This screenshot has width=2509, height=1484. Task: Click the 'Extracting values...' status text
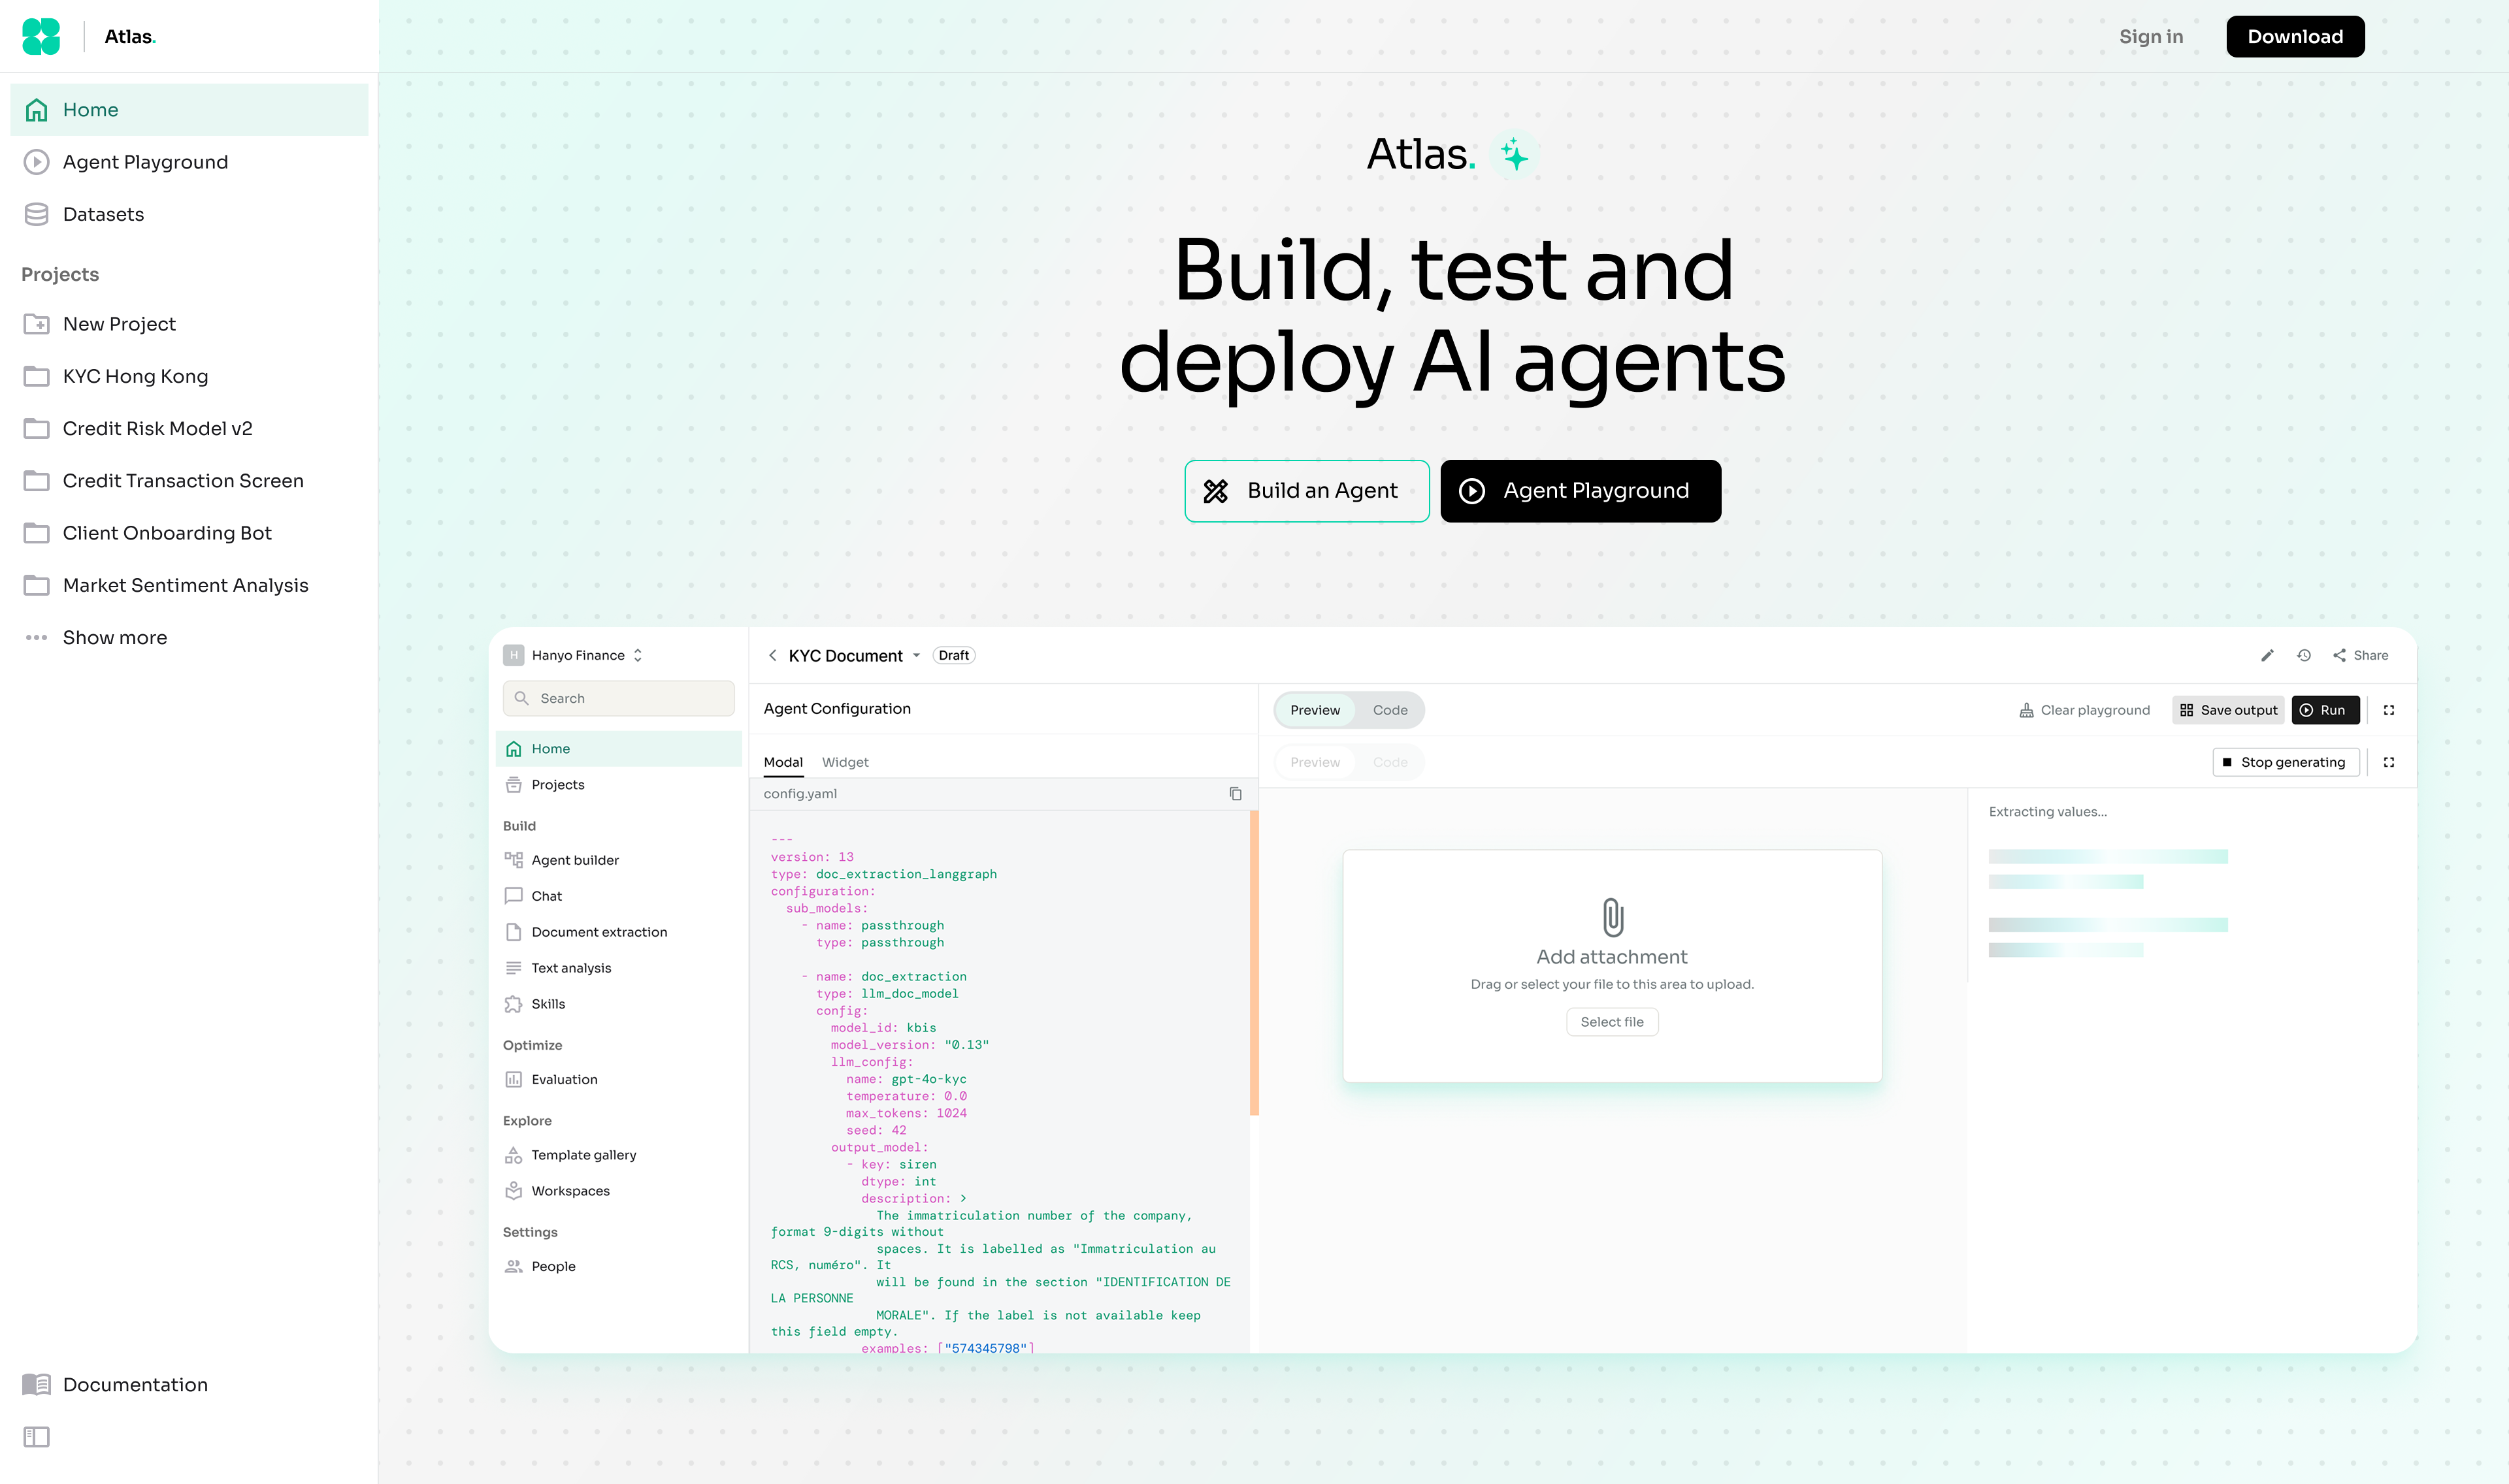2047,812
